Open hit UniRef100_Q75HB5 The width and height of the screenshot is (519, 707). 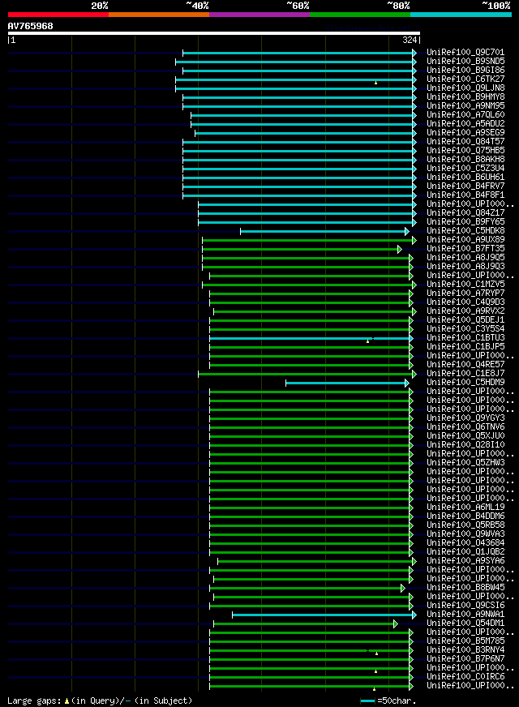tap(465, 151)
